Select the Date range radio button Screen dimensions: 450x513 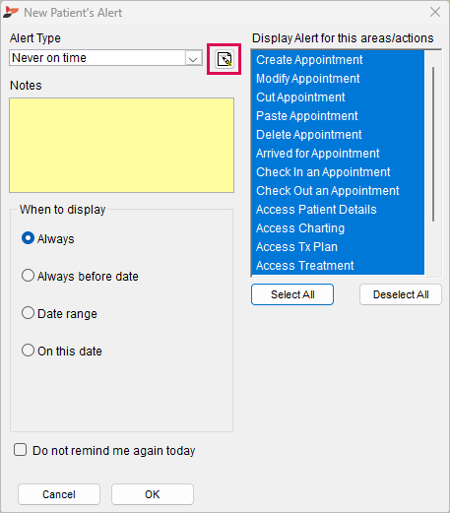[28, 313]
